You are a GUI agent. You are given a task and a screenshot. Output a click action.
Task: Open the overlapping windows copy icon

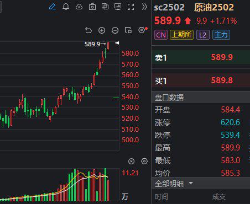pos(105,7)
